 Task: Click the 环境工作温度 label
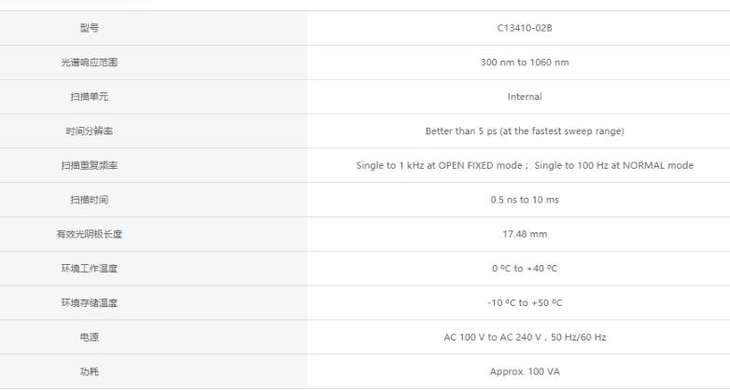coord(90,269)
